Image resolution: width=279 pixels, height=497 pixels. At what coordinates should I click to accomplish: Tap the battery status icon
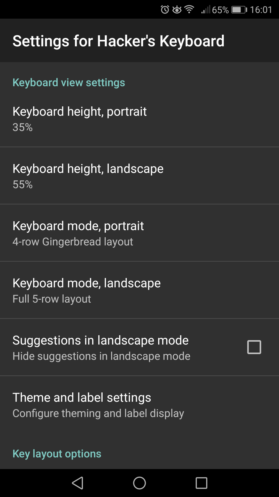coord(239,10)
